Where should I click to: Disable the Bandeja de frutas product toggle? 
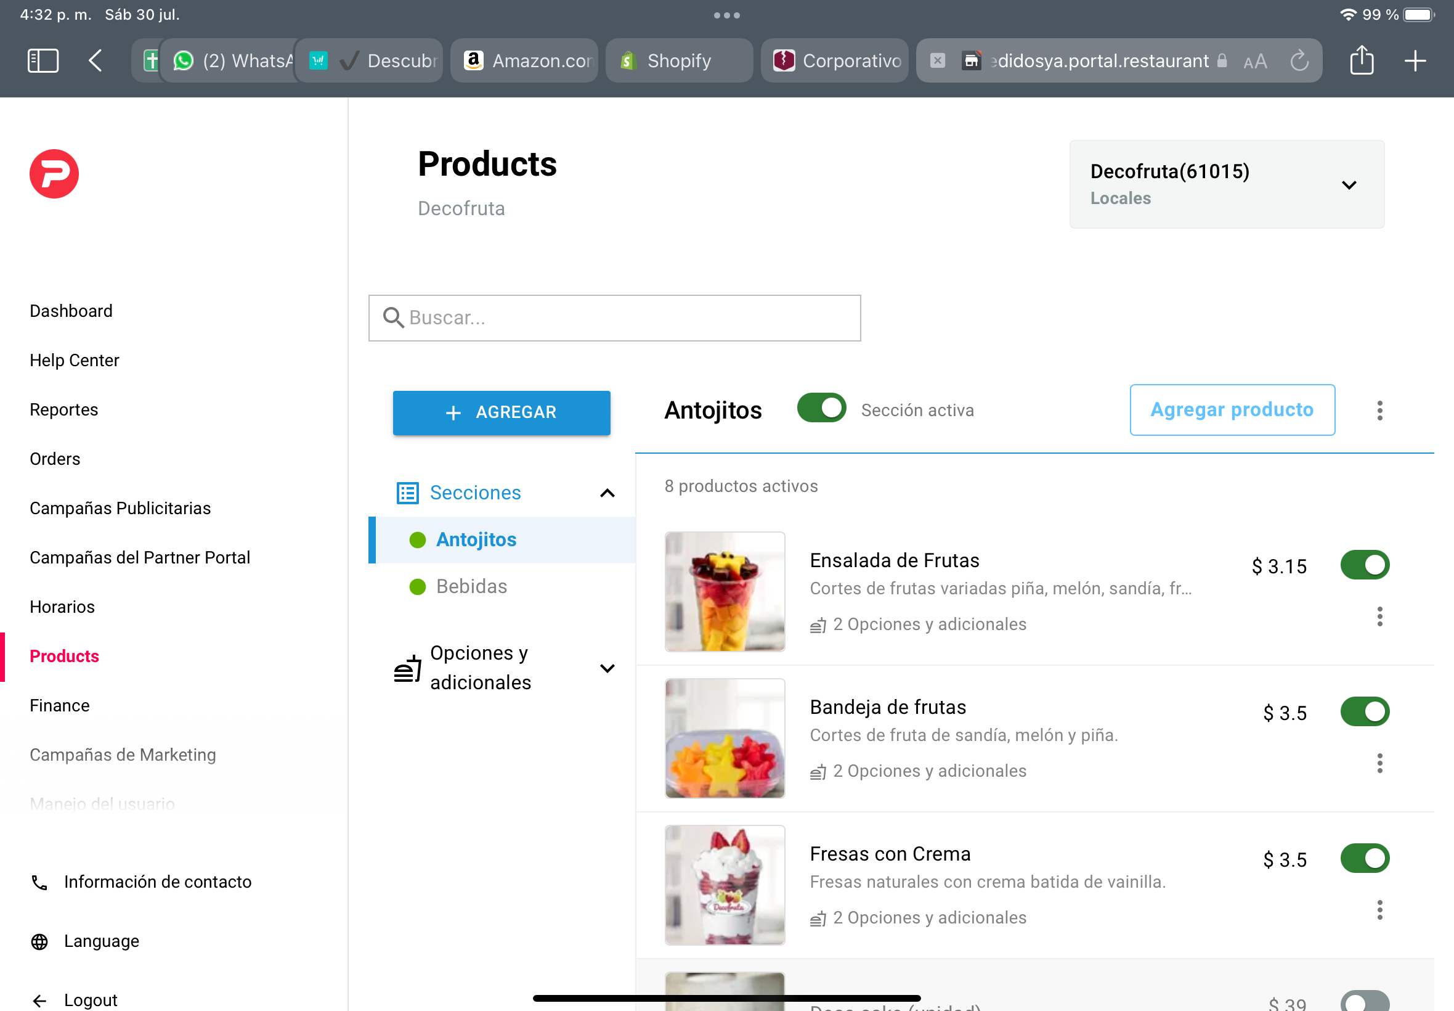pyautogui.click(x=1365, y=711)
